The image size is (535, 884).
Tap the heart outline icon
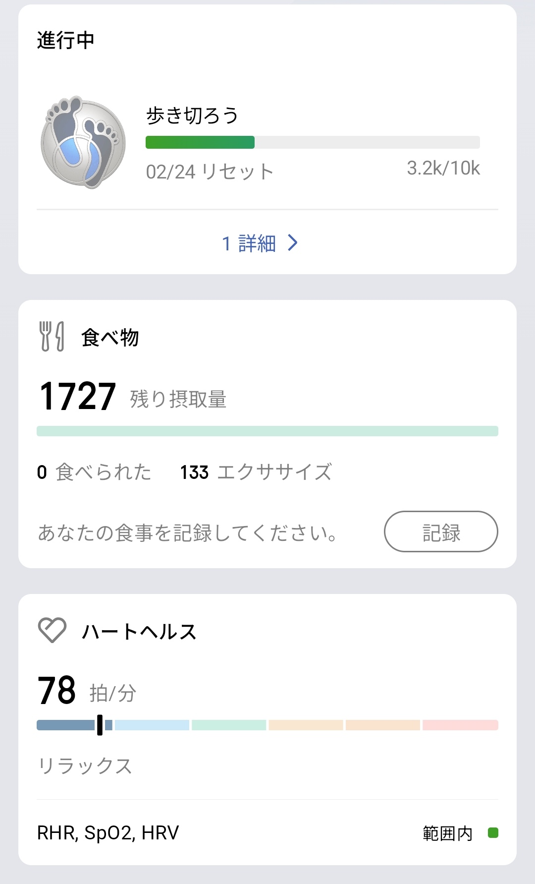(x=52, y=630)
